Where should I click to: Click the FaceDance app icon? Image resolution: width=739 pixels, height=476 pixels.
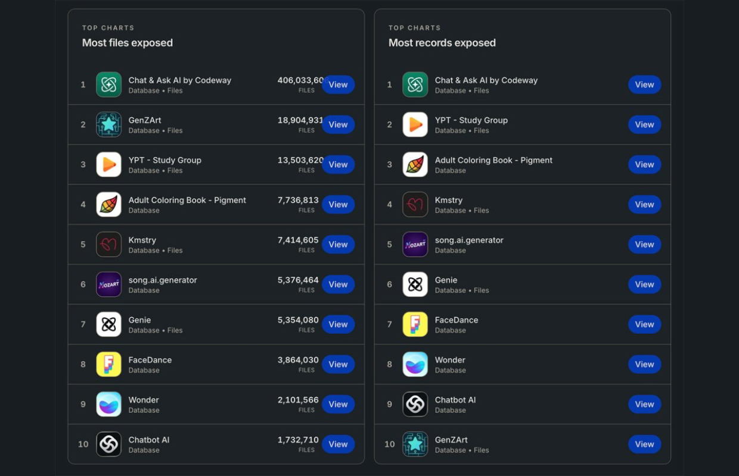[x=109, y=364]
